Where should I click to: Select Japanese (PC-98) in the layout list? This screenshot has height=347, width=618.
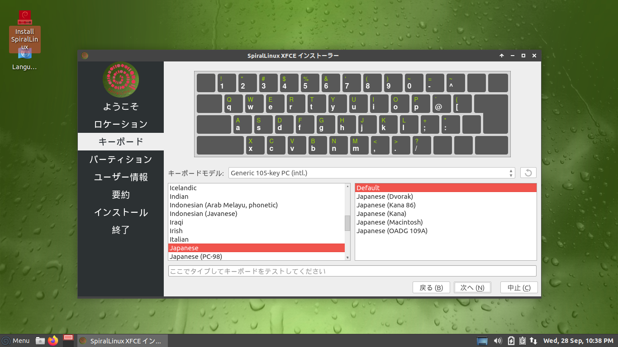257,257
